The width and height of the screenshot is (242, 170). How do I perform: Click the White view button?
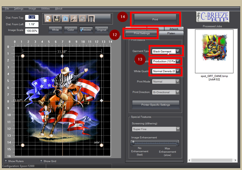[55, 30]
